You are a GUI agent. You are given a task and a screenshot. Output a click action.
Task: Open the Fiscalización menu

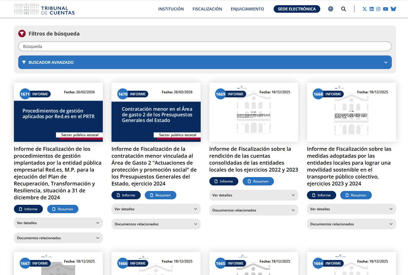point(207,9)
